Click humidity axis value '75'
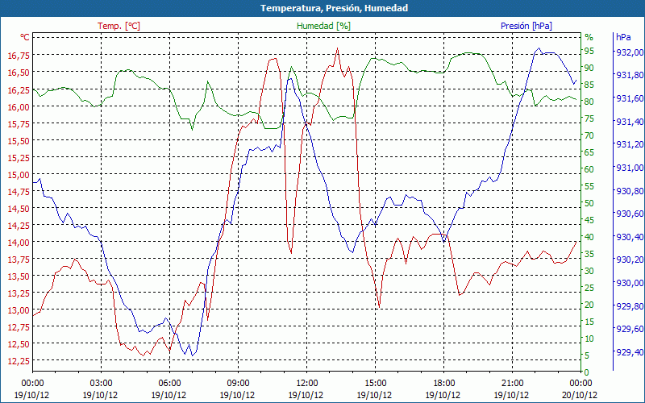Image resolution: width=645 pixels, height=403 pixels. pyautogui.click(x=589, y=118)
